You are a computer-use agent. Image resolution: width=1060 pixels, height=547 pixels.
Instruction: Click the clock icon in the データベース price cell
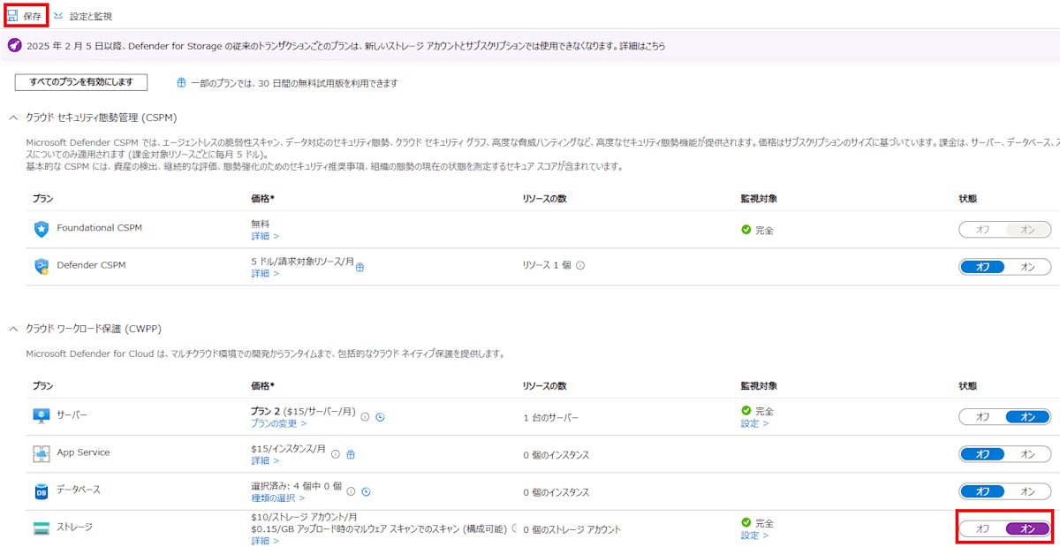366,491
